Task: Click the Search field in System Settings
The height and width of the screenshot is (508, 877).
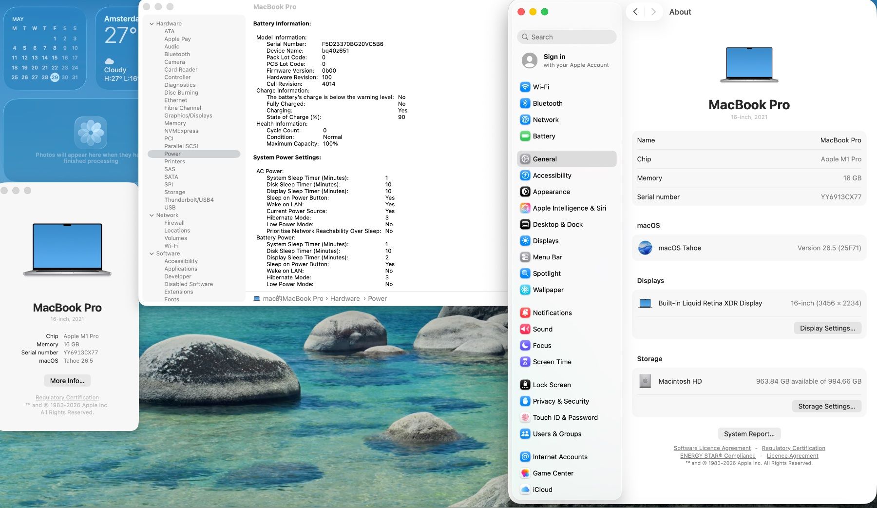Action: 567,37
